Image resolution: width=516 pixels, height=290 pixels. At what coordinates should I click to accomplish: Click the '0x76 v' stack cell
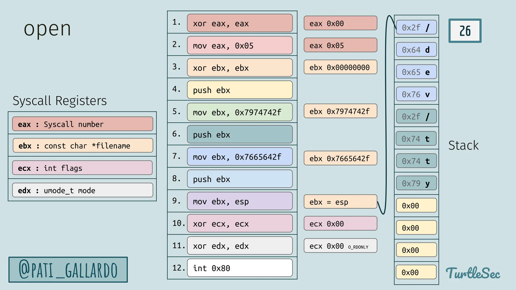416,94
